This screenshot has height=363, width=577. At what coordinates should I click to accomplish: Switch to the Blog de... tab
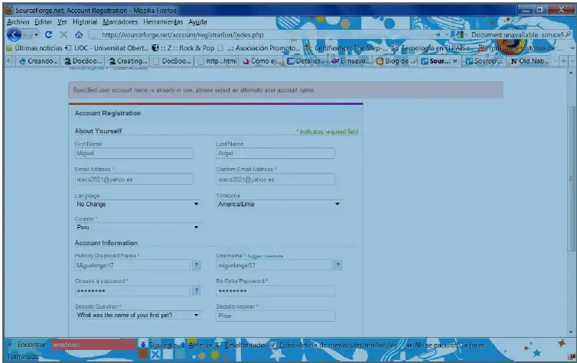pos(396,61)
